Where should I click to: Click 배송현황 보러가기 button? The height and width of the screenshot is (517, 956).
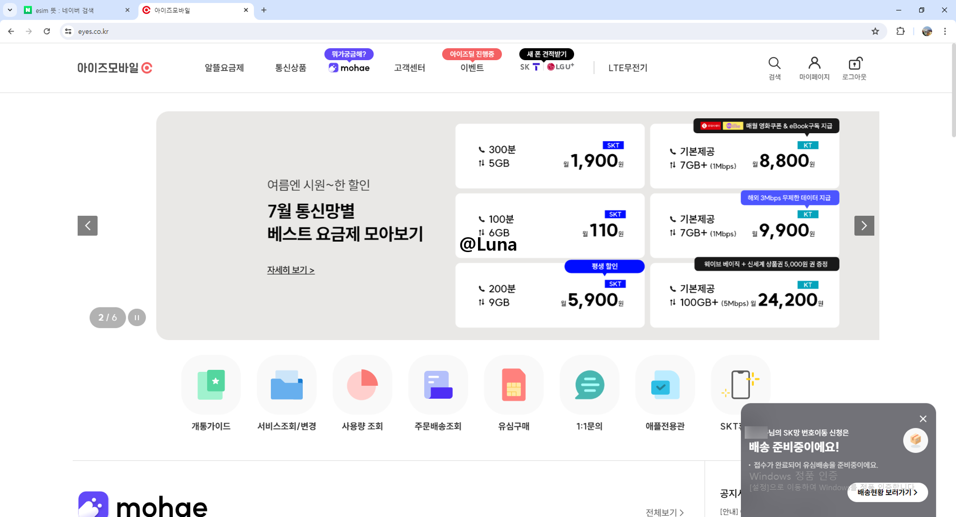[888, 492]
